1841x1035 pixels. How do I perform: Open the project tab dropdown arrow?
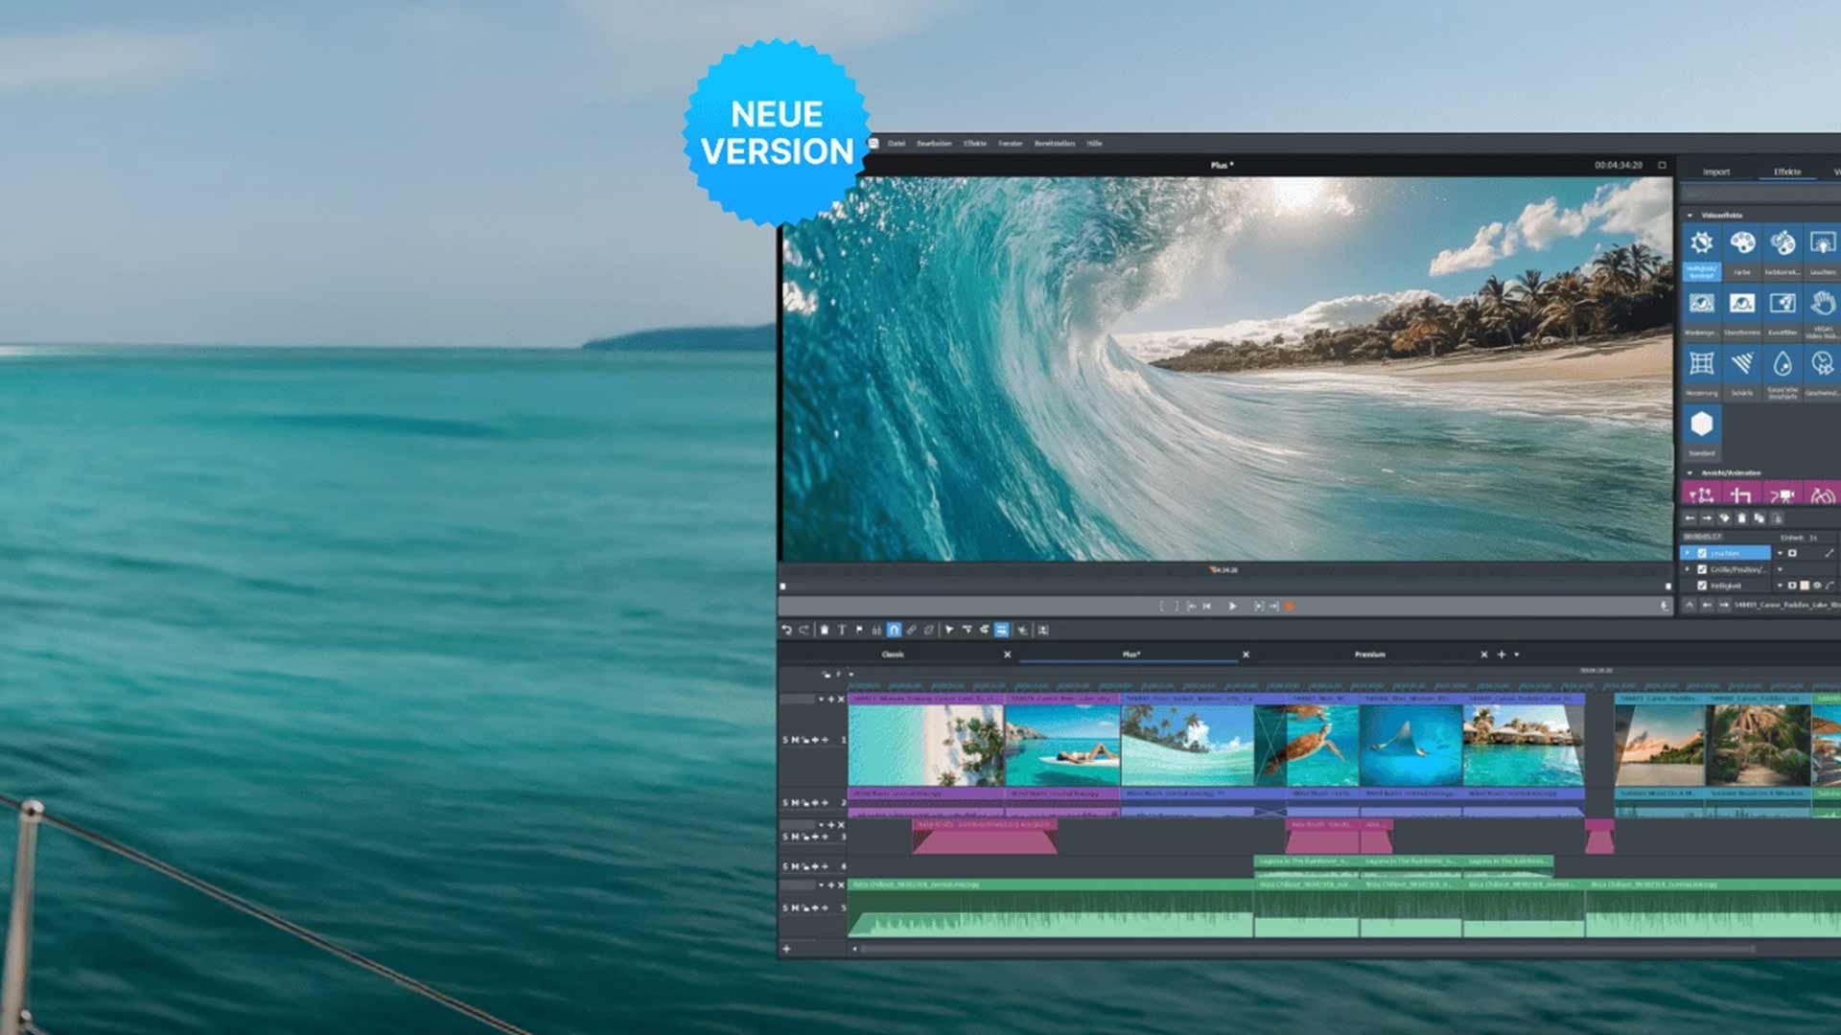[1517, 655]
